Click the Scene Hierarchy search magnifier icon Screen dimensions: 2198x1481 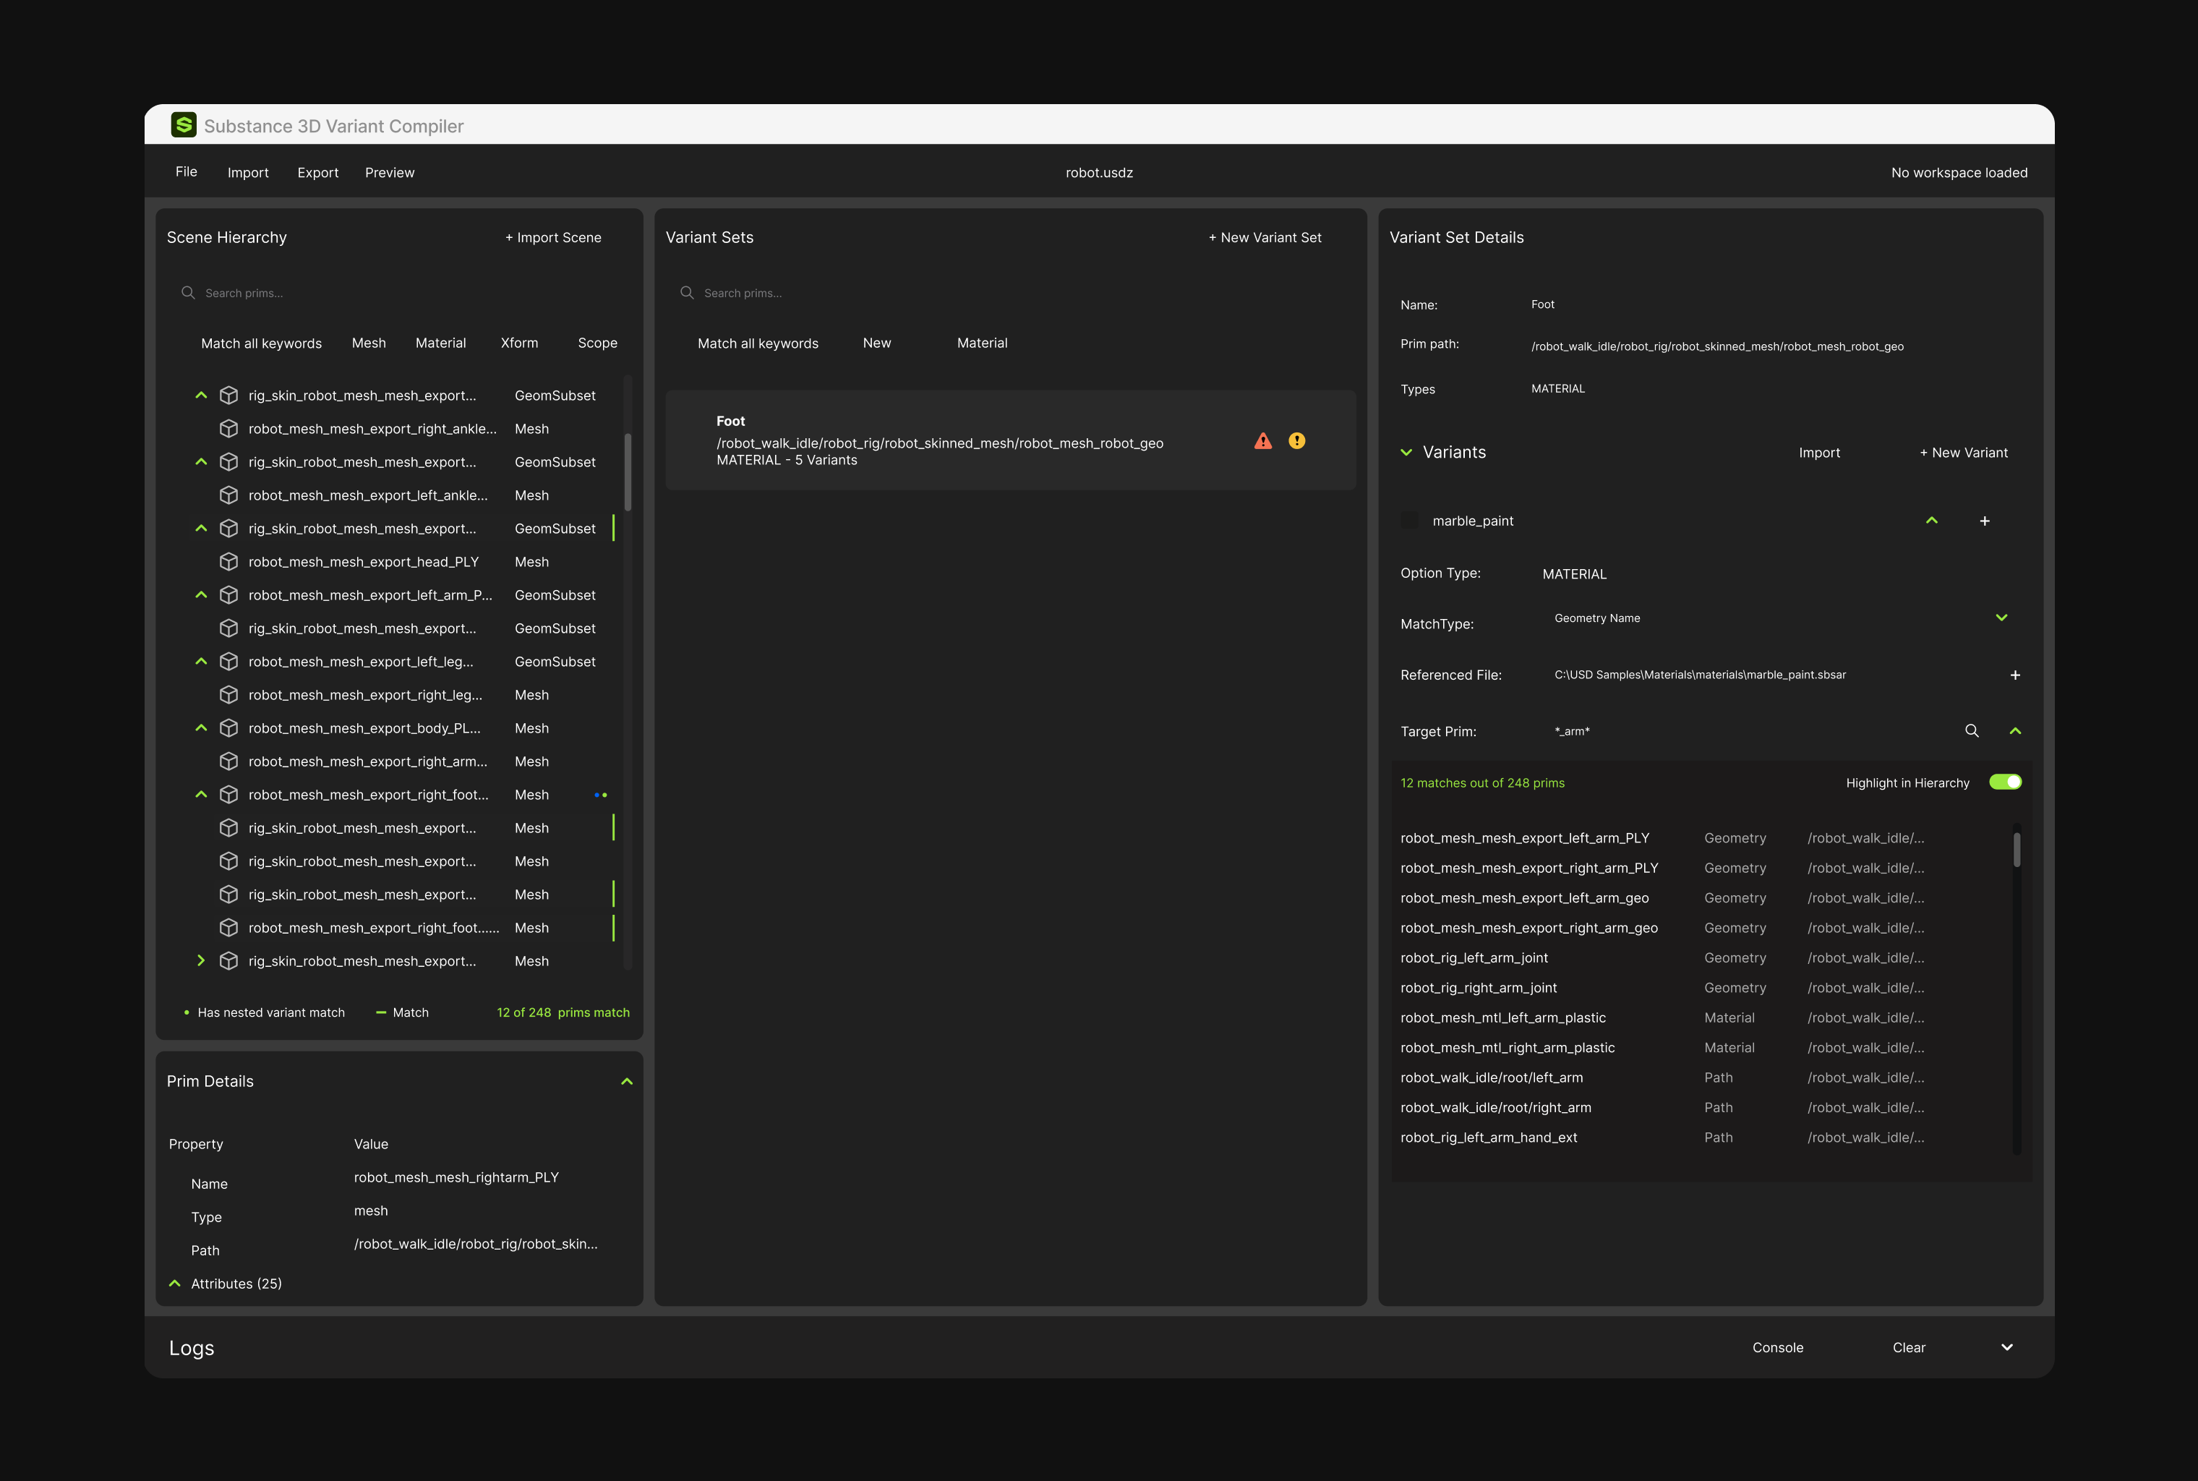(x=188, y=293)
